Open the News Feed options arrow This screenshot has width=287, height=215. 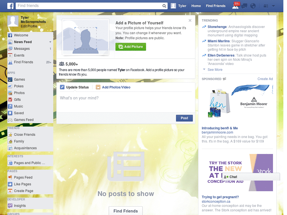(50, 42)
